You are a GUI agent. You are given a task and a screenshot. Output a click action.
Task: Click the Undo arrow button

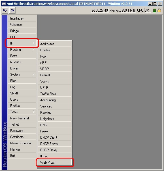5,10
